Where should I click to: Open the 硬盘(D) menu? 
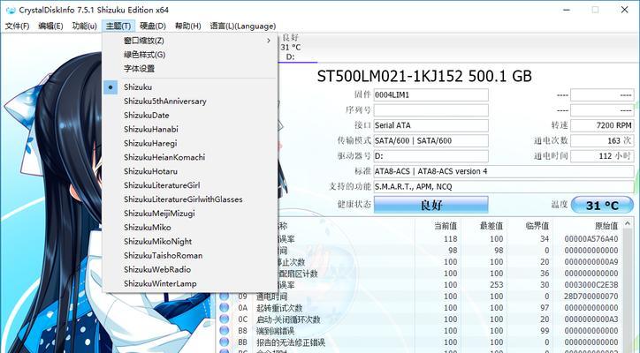153,26
